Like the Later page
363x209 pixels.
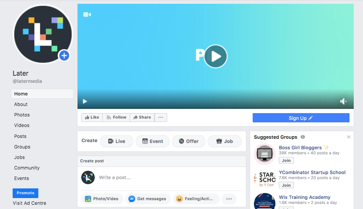(x=92, y=117)
